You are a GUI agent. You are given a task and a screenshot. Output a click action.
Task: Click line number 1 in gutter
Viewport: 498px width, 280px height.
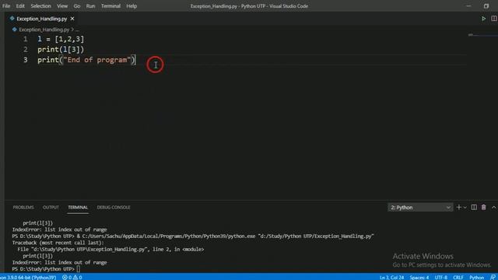pyautogui.click(x=25, y=39)
